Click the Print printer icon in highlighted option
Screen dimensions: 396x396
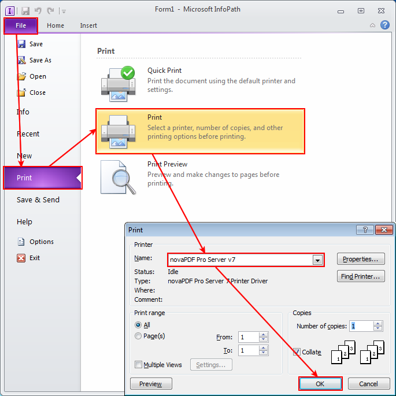pyautogui.click(x=118, y=132)
